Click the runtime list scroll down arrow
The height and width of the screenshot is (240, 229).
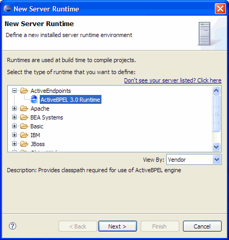pyautogui.click(x=216, y=147)
